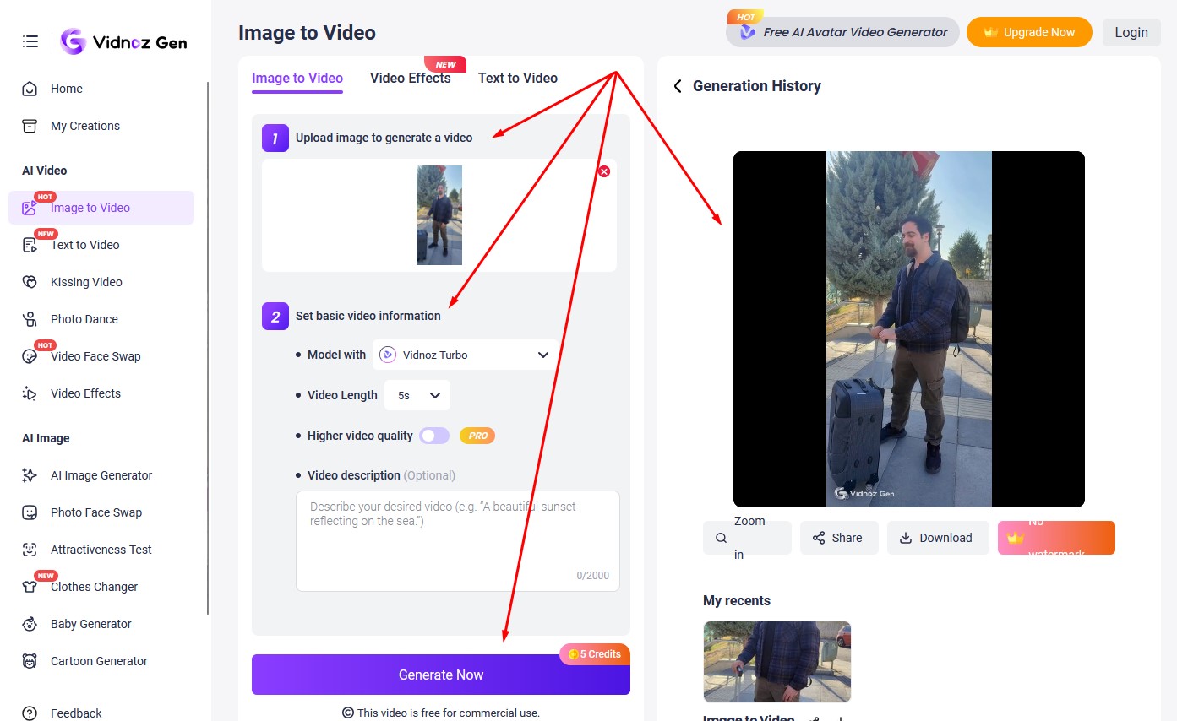
Task: Select Video Face Swap in sidebar
Action: tap(95, 356)
